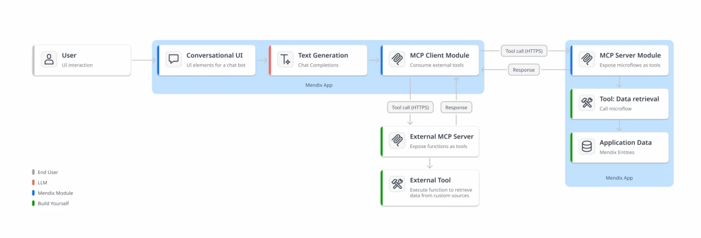The image size is (701, 238).
Task: Click the External Tool wrench icon
Action: (x=397, y=184)
